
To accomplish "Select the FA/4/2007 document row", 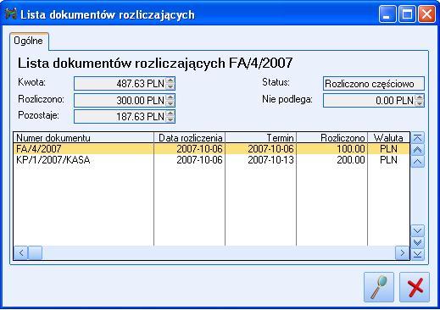I will pos(211,149).
